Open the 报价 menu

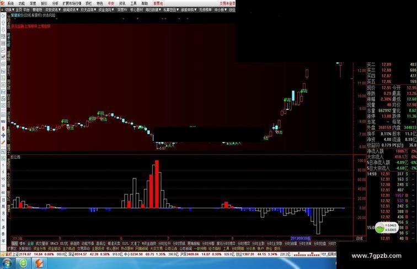click(x=44, y=3)
